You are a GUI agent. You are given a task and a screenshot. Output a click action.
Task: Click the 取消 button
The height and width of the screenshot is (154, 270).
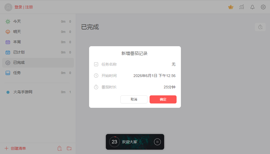[x=134, y=99]
